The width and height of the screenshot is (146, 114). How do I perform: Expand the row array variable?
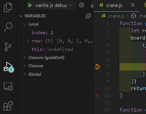tap(28, 41)
